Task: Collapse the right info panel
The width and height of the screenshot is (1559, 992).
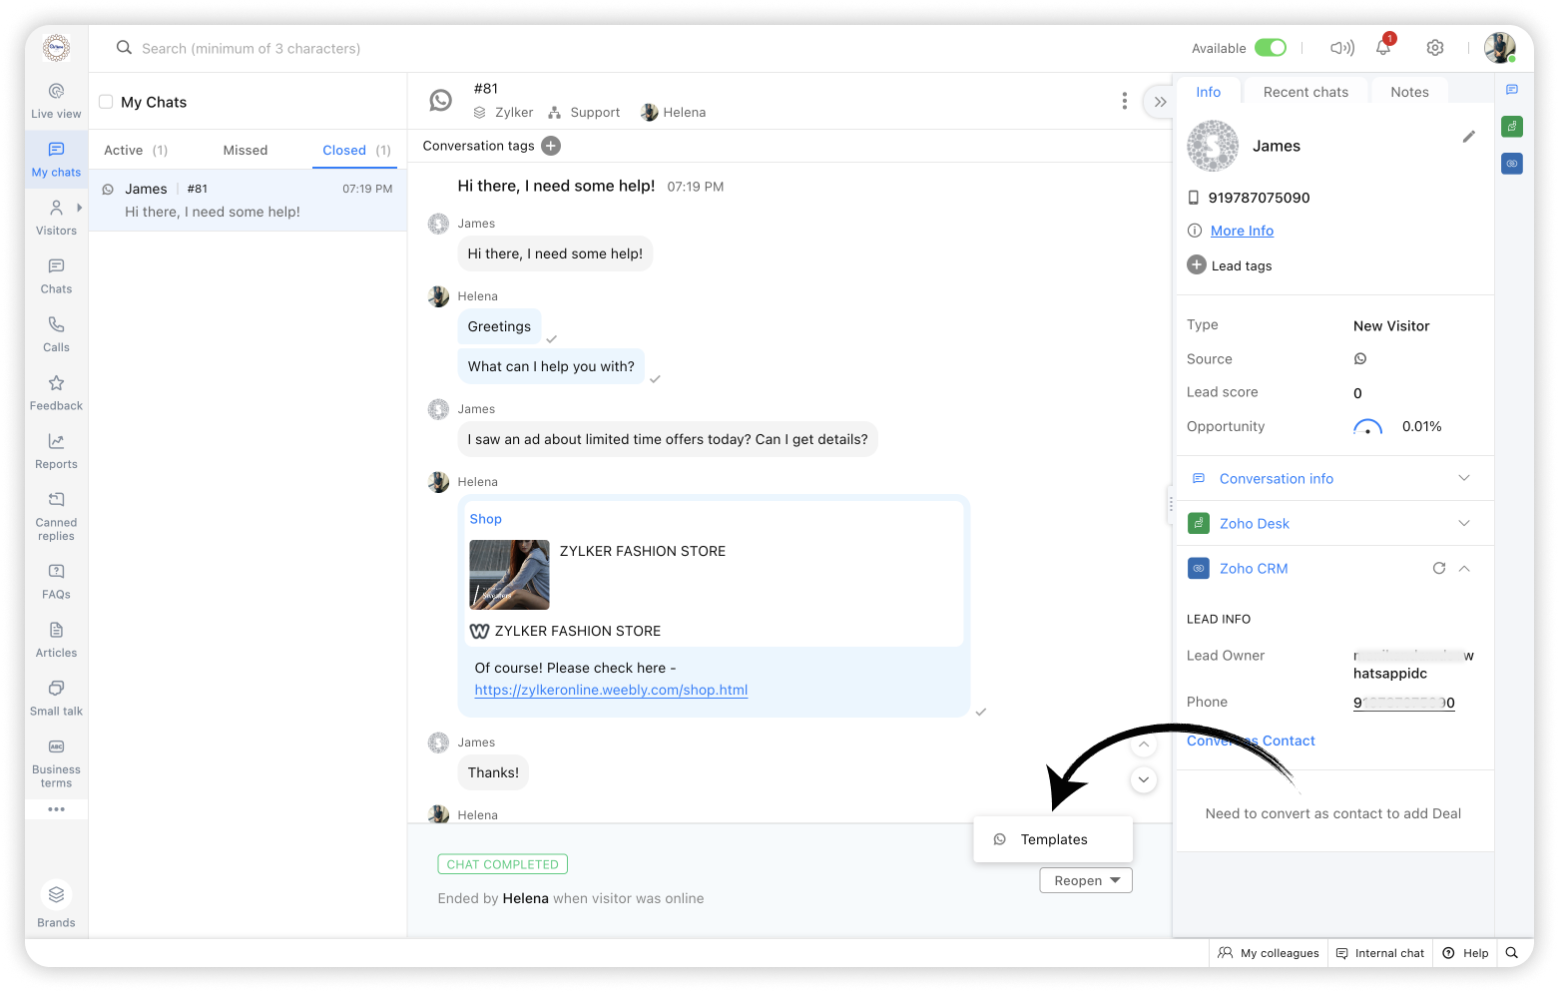Action: 1160,102
